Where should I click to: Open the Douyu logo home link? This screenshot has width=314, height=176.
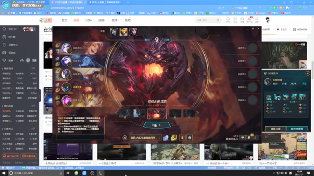pyautogui.click(x=46, y=20)
